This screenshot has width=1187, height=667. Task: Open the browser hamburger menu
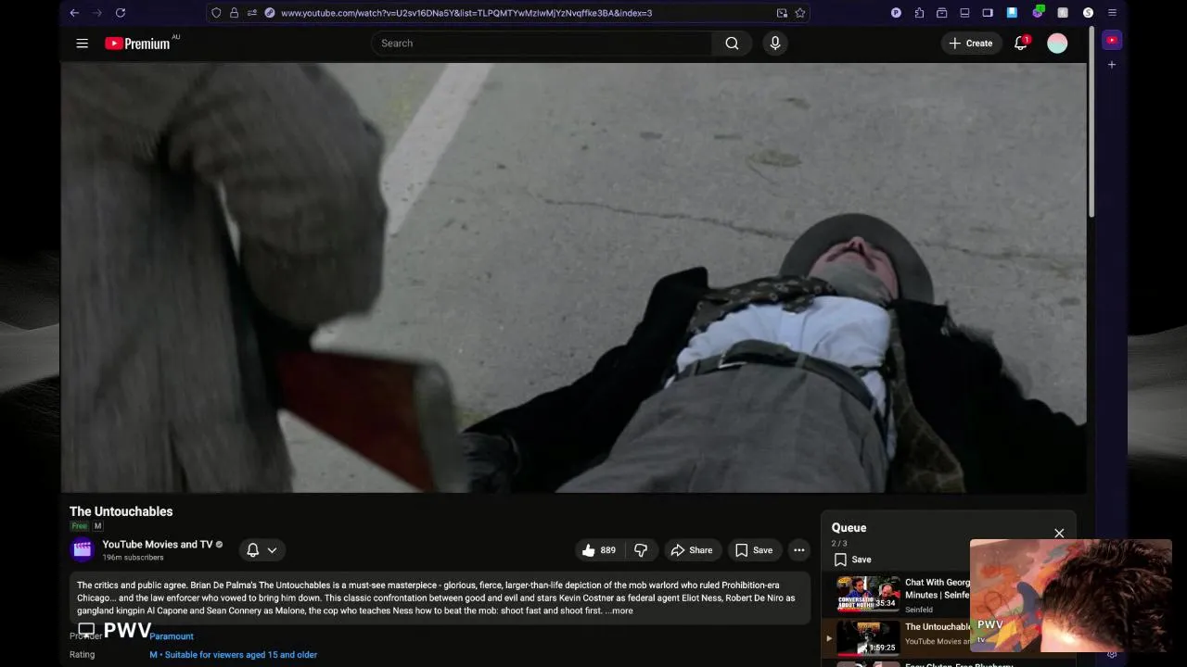(x=1112, y=13)
